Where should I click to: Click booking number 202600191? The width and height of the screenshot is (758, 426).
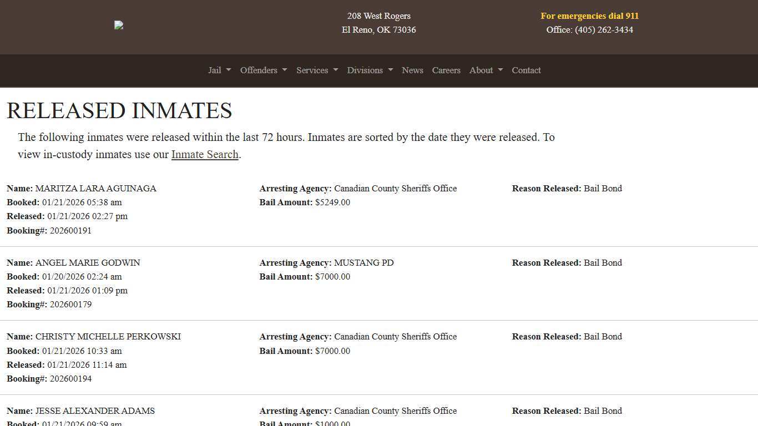[x=70, y=231]
